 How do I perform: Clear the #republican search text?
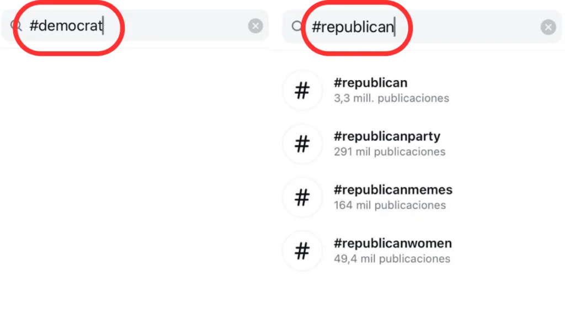(x=548, y=27)
